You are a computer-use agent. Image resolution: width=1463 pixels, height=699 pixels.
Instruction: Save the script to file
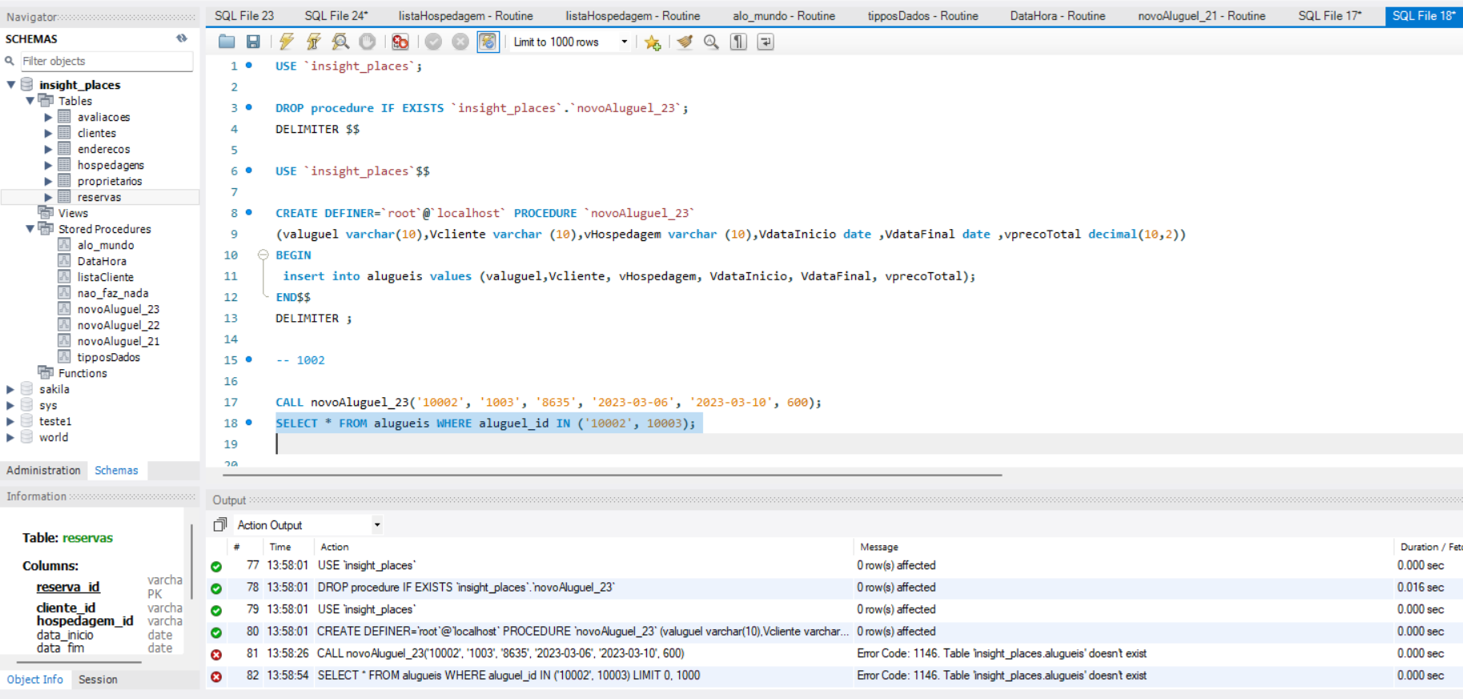point(253,42)
